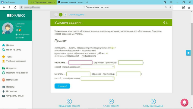Switch to the Сообщения browser tab
Image resolution: width=193 pixels, height=109 pixels.
(14, 2)
